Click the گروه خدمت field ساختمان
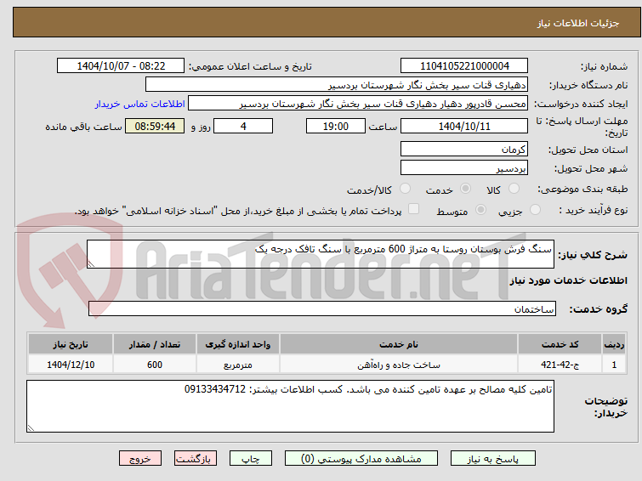 (322, 308)
